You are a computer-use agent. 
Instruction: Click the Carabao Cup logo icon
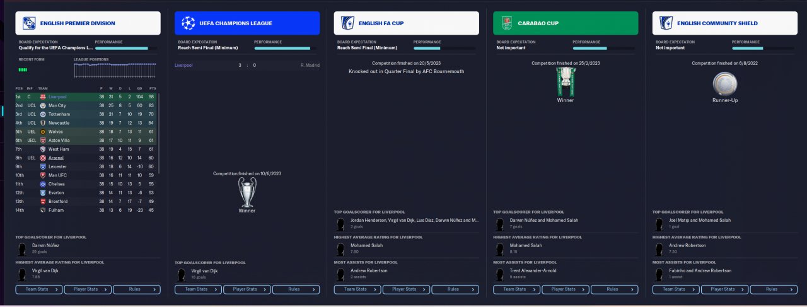coord(506,23)
